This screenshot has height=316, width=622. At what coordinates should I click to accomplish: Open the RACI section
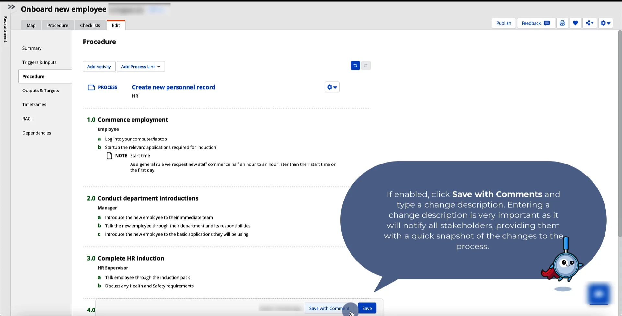tap(27, 119)
